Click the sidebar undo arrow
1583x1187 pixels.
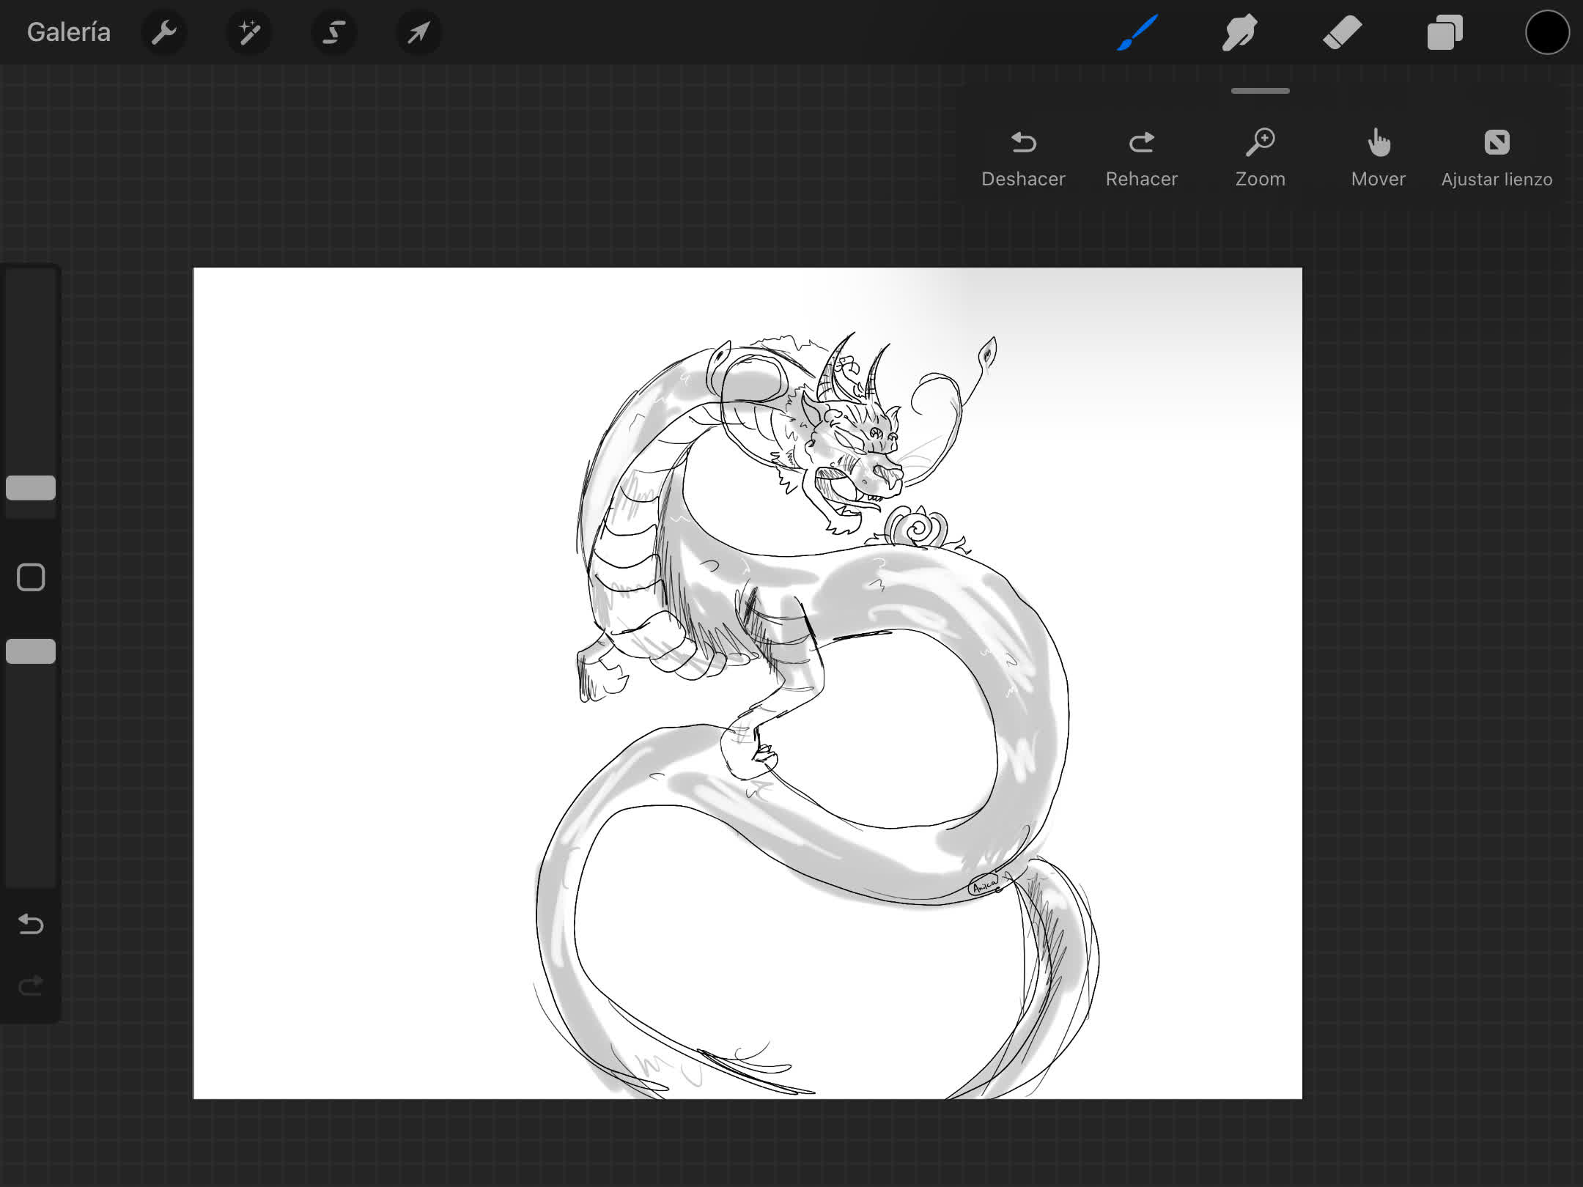click(x=31, y=924)
